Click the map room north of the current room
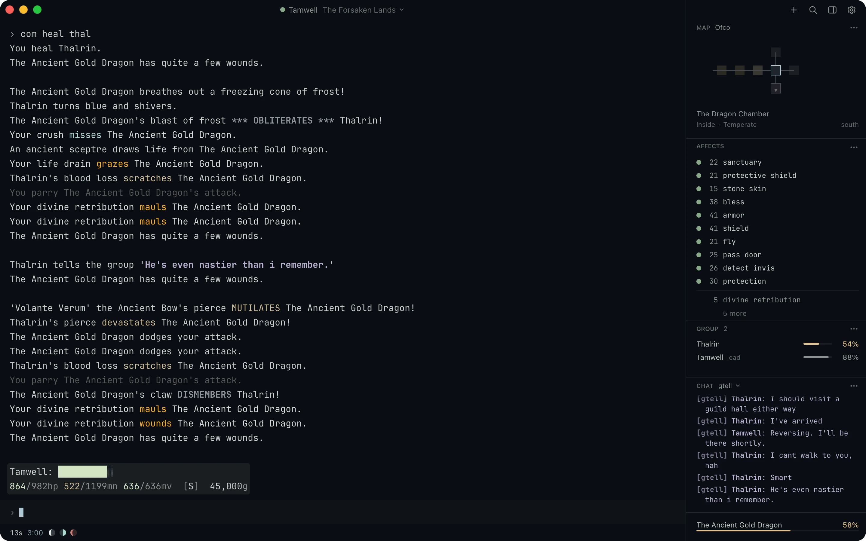This screenshot has width=866, height=541. (775, 52)
